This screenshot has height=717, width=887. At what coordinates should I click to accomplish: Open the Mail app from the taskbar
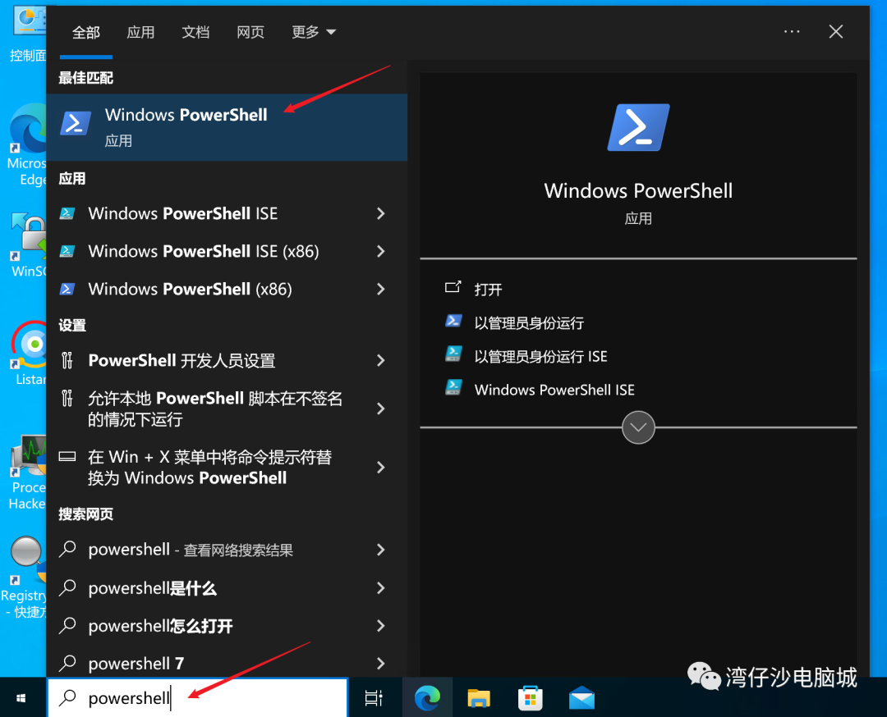(581, 698)
